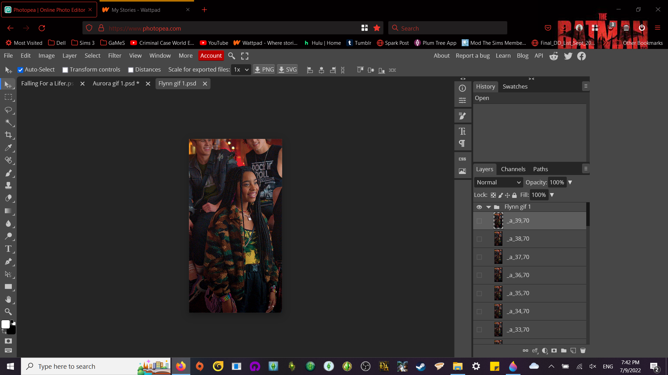668x375 pixels.
Task: Show layer _a_39,70 visibility
Action: tap(479, 221)
